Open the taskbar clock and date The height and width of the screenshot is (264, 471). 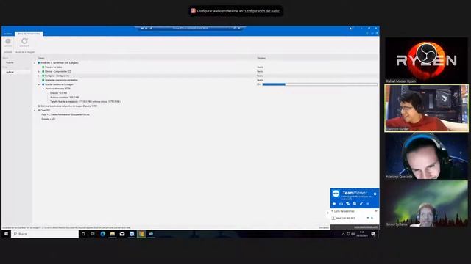[x=362, y=234]
